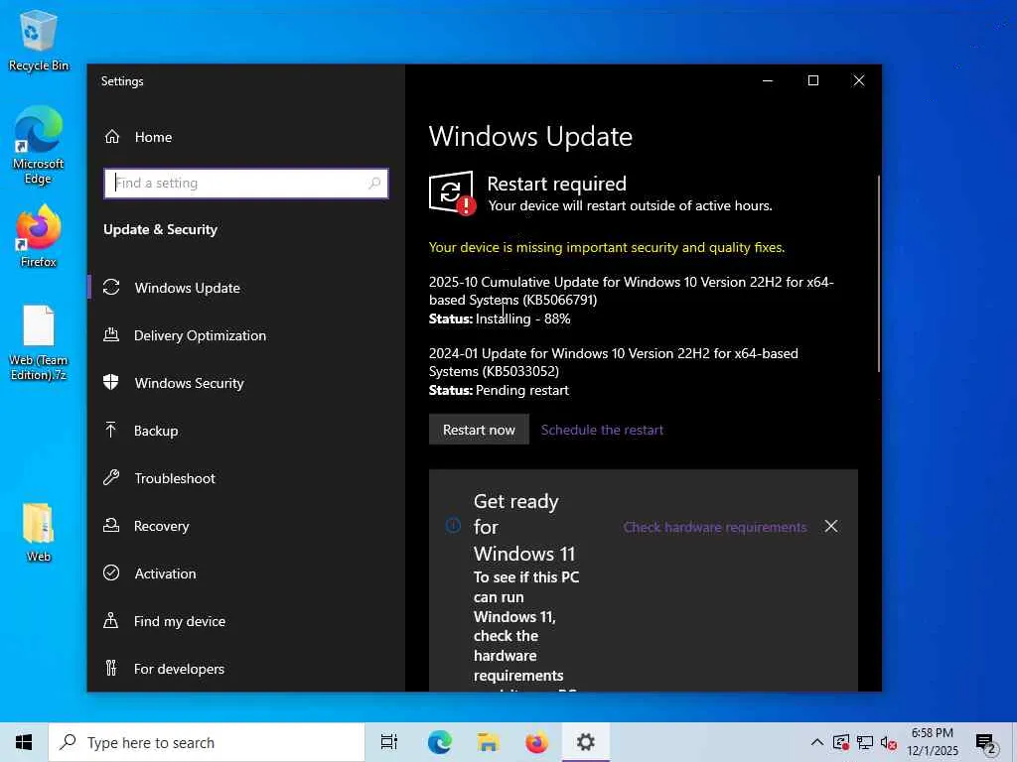This screenshot has height=762, width=1017.
Task: Open the Windows Start menu
Action: point(24,742)
